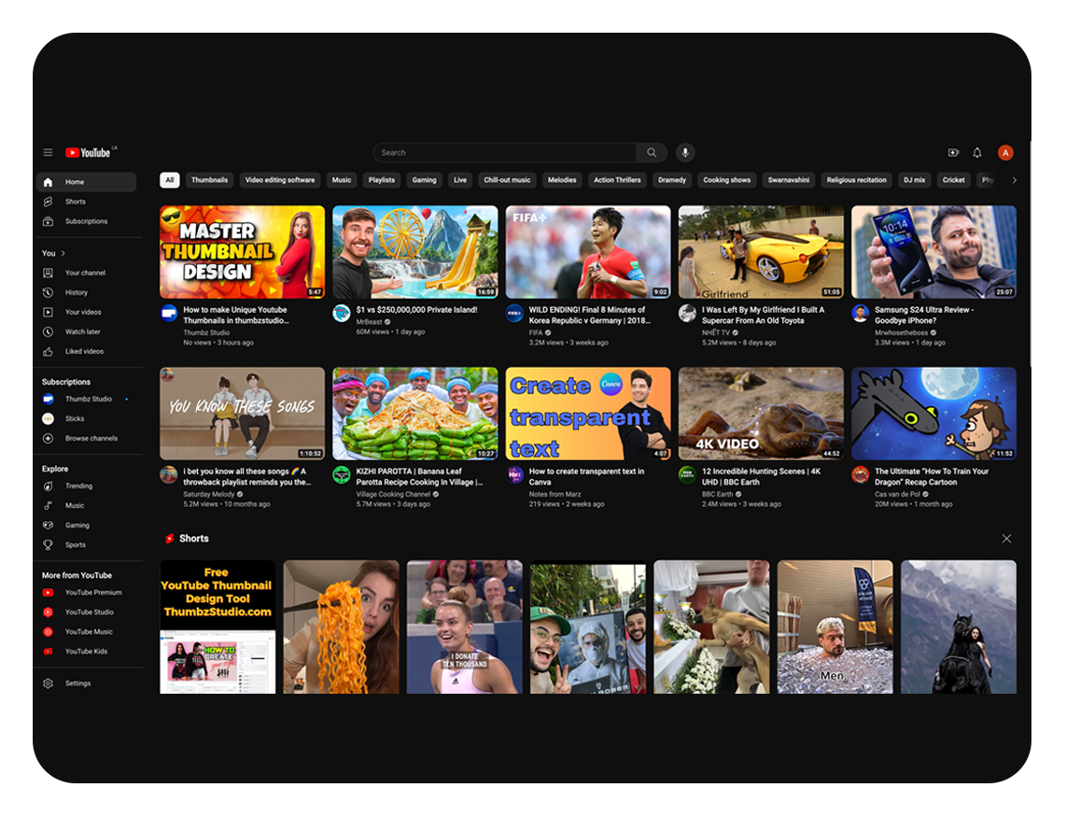Visit the Village Cooking Channel link
Screen dimensions: 1066x816
tap(394, 494)
